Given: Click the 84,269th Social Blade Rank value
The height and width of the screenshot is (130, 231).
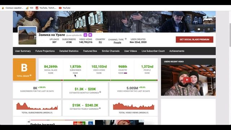Looking at the screenshot, I should coord(51,66).
